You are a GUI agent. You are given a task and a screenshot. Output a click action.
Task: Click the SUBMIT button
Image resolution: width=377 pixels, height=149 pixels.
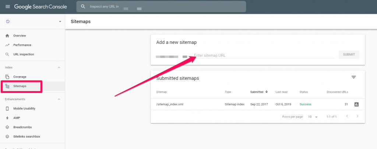(x=349, y=55)
